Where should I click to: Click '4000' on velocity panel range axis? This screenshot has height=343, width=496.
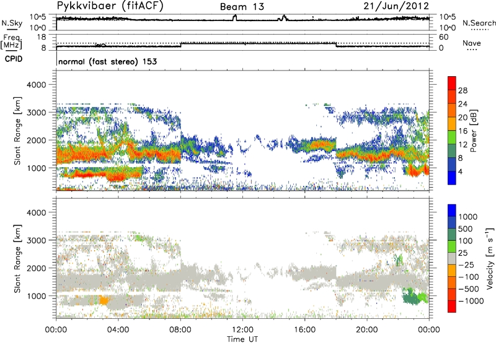[38, 212]
